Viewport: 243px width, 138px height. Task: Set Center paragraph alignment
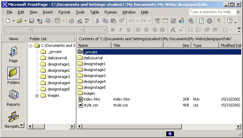(146, 30)
